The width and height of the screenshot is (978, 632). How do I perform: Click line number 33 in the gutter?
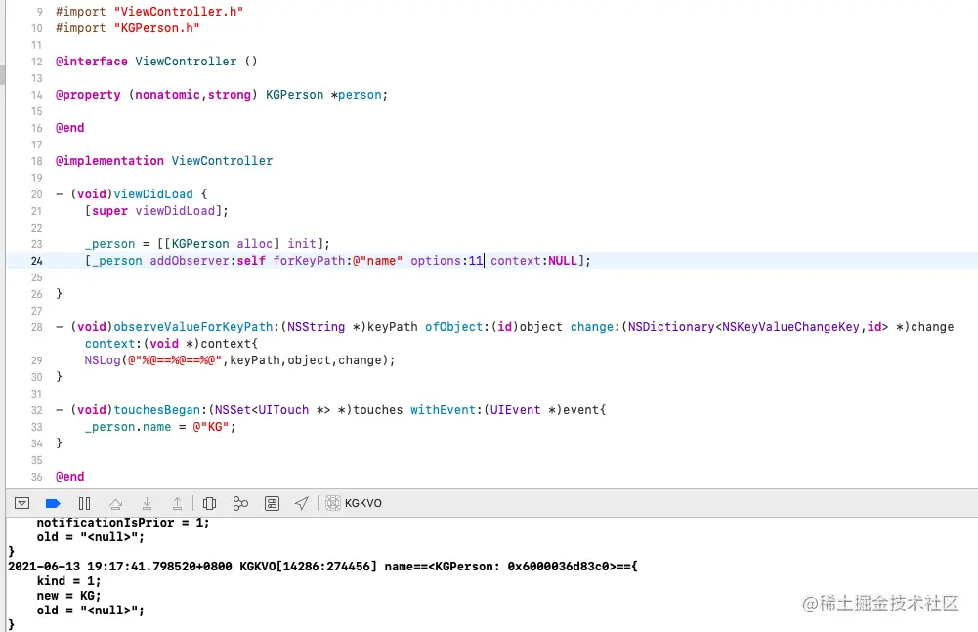pyautogui.click(x=37, y=427)
